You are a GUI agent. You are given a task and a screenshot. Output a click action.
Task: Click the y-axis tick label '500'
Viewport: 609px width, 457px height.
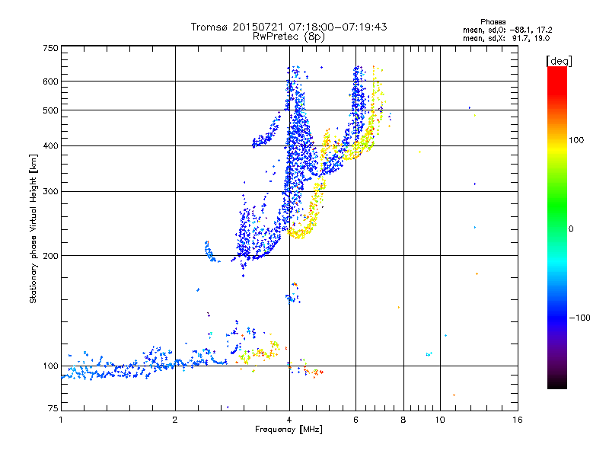[x=50, y=110]
